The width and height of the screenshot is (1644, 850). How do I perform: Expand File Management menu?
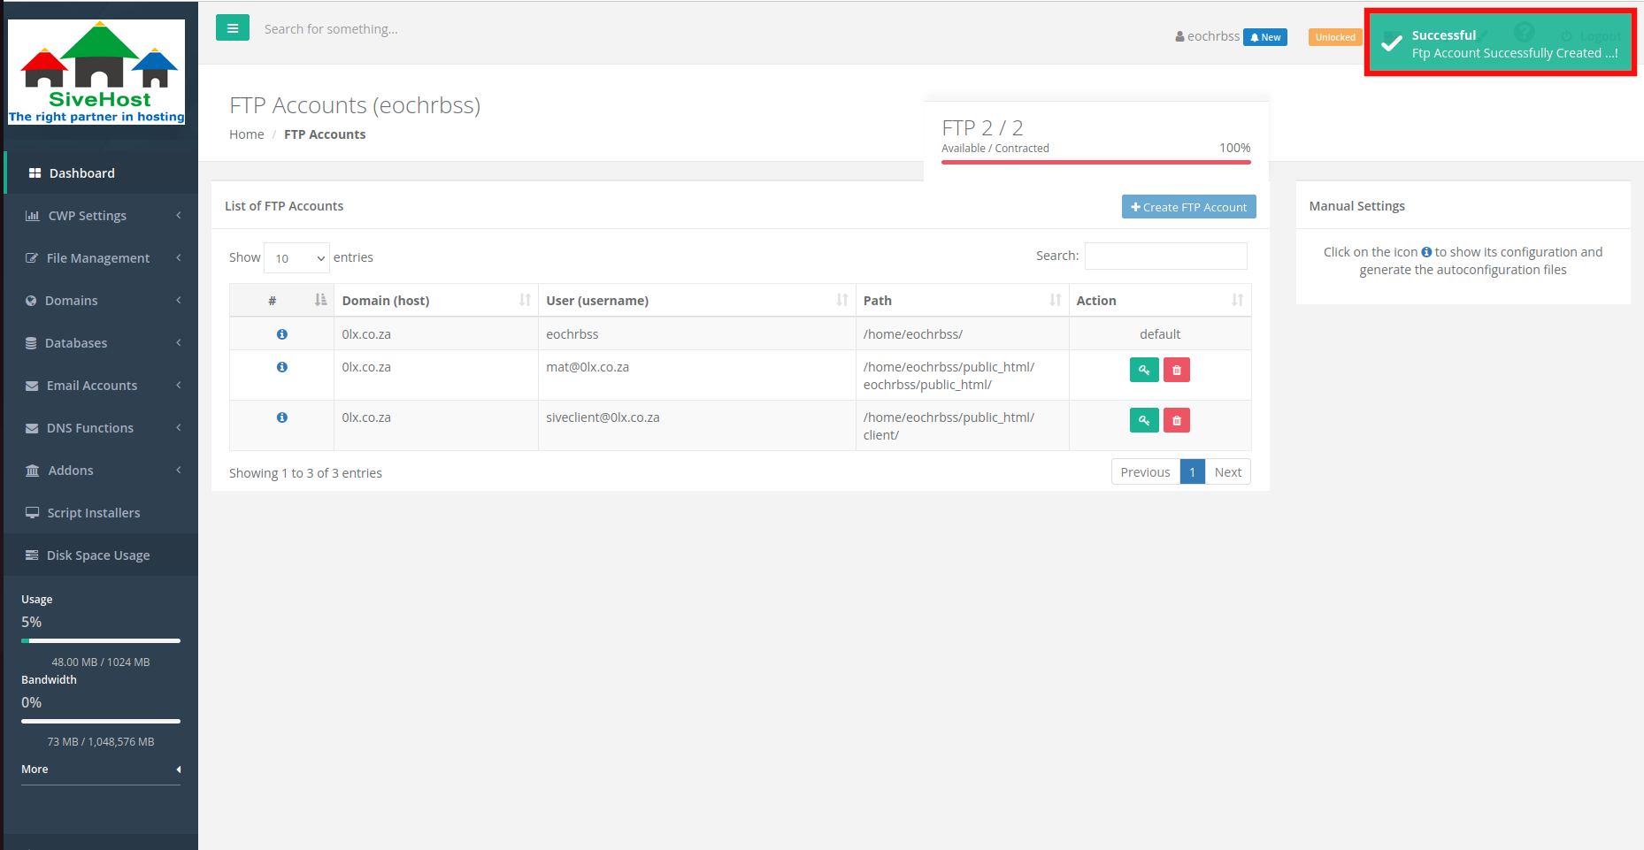[101, 258]
